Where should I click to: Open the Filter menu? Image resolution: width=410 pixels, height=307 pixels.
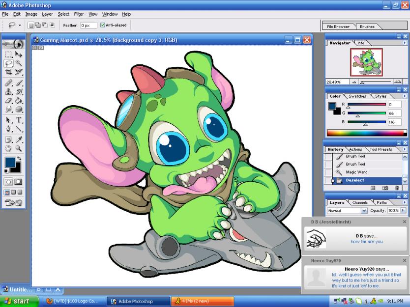(x=79, y=14)
